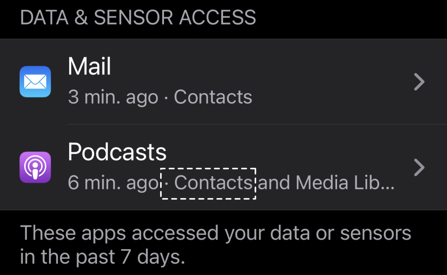Open Podcasts details using its chevron

click(x=419, y=167)
